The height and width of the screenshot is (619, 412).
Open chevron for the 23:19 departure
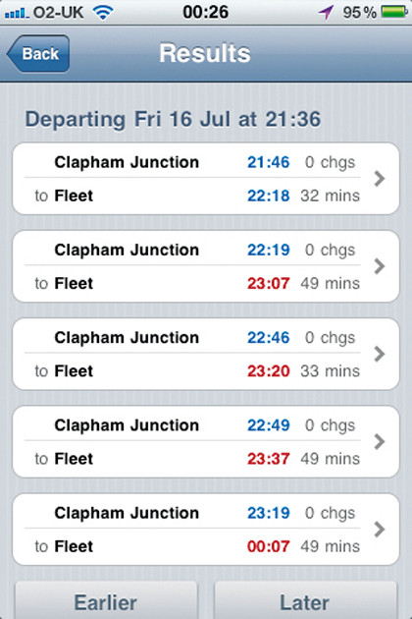(380, 530)
